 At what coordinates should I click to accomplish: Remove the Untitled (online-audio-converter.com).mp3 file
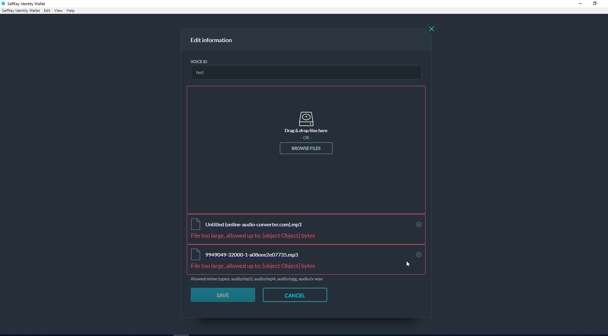[x=419, y=224]
